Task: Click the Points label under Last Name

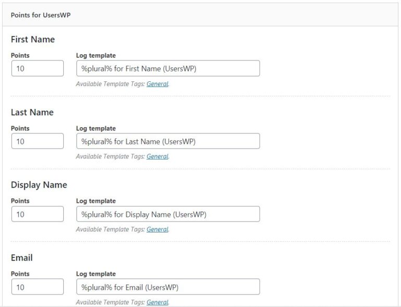Action: 20,128
